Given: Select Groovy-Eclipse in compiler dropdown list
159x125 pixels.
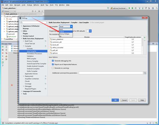Looking at the screenshot, I should coord(66,34).
